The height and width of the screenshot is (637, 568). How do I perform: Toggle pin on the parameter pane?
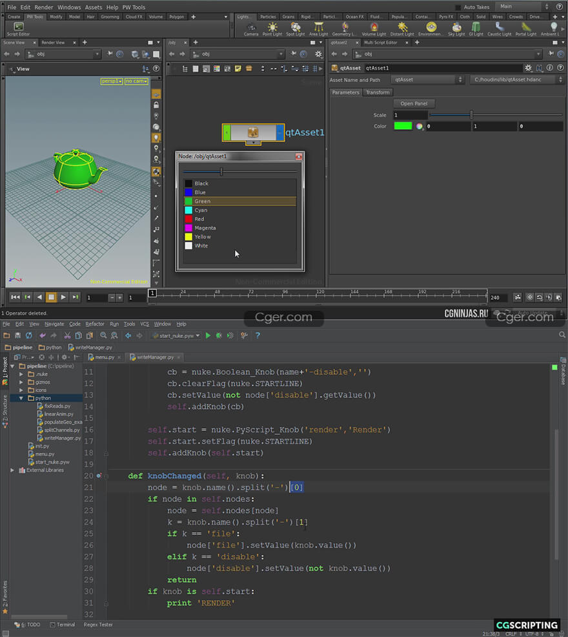coord(551,54)
